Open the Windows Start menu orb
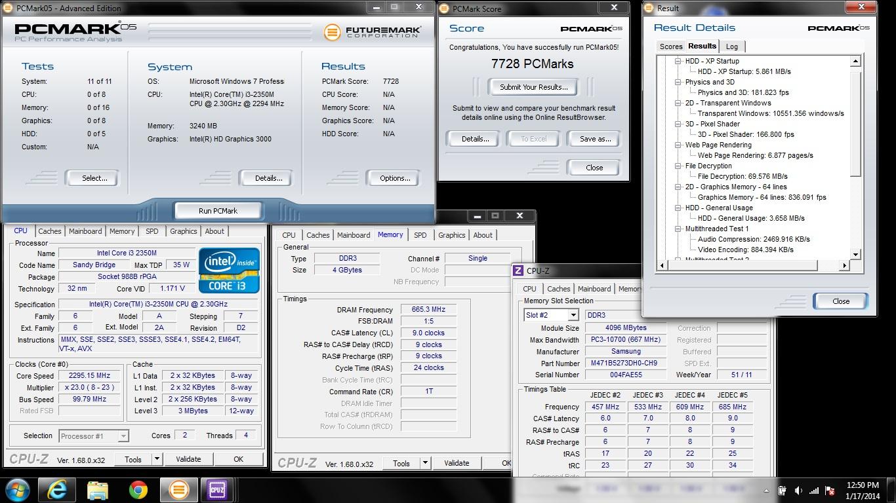Viewport: 896px width, 503px height. tap(18, 490)
